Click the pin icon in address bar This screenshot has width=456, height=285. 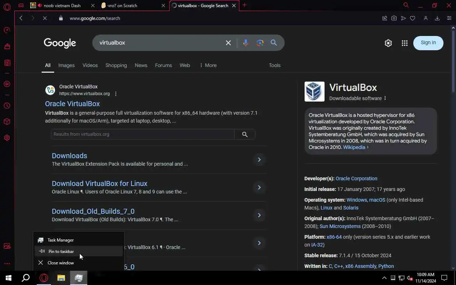(x=385, y=18)
